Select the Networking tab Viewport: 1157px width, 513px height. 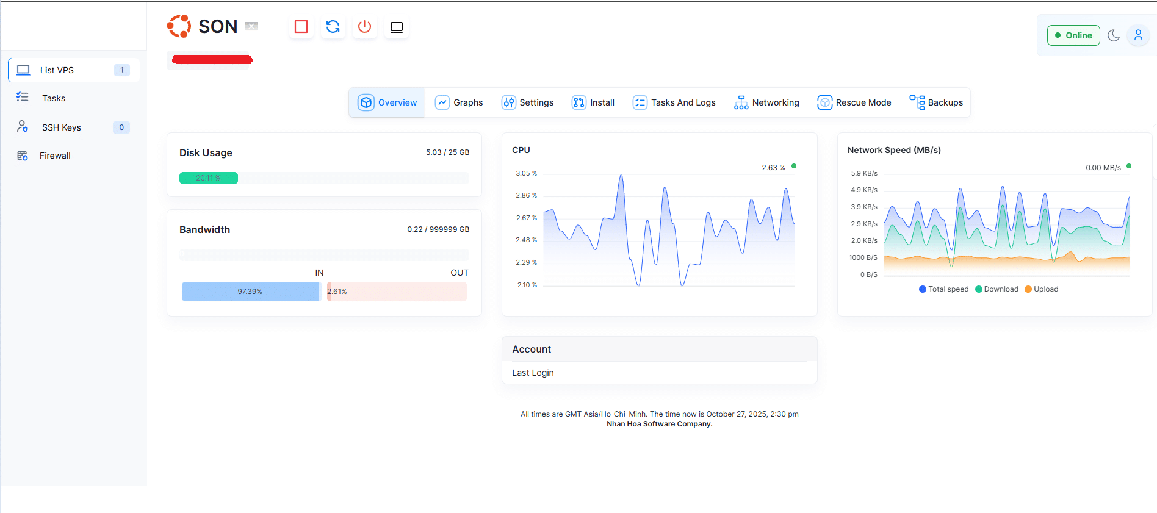[x=766, y=102]
